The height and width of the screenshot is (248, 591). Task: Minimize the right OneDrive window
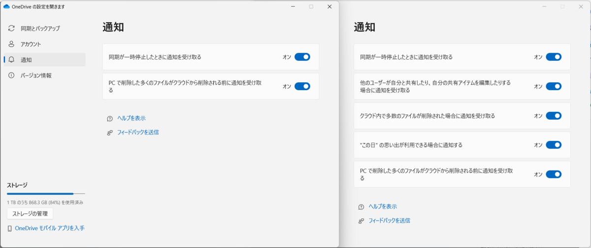544,6
